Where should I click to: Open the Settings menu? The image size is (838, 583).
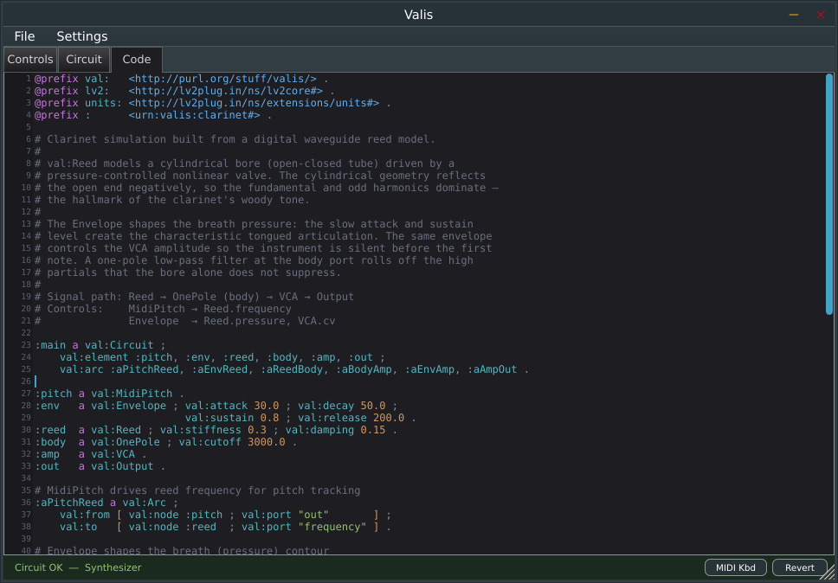(81, 36)
